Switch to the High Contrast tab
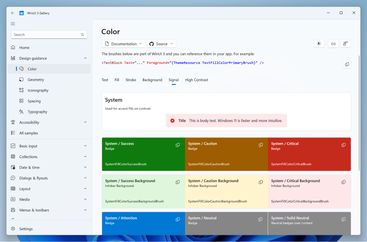The width and height of the screenshot is (367, 242). pos(196,80)
